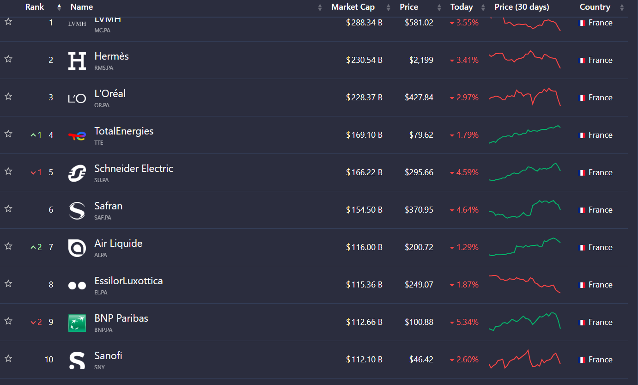
Task: Toggle the favorite star for Hermès
Action: click(x=8, y=59)
